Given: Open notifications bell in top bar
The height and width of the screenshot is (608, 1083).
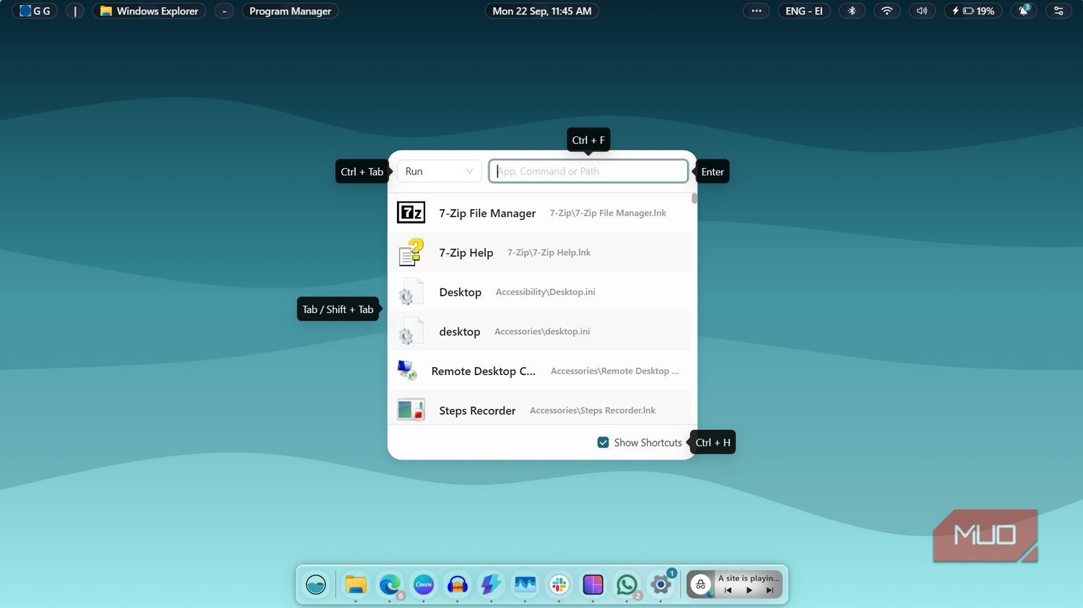Looking at the screenshot, I should point(1024,11).
